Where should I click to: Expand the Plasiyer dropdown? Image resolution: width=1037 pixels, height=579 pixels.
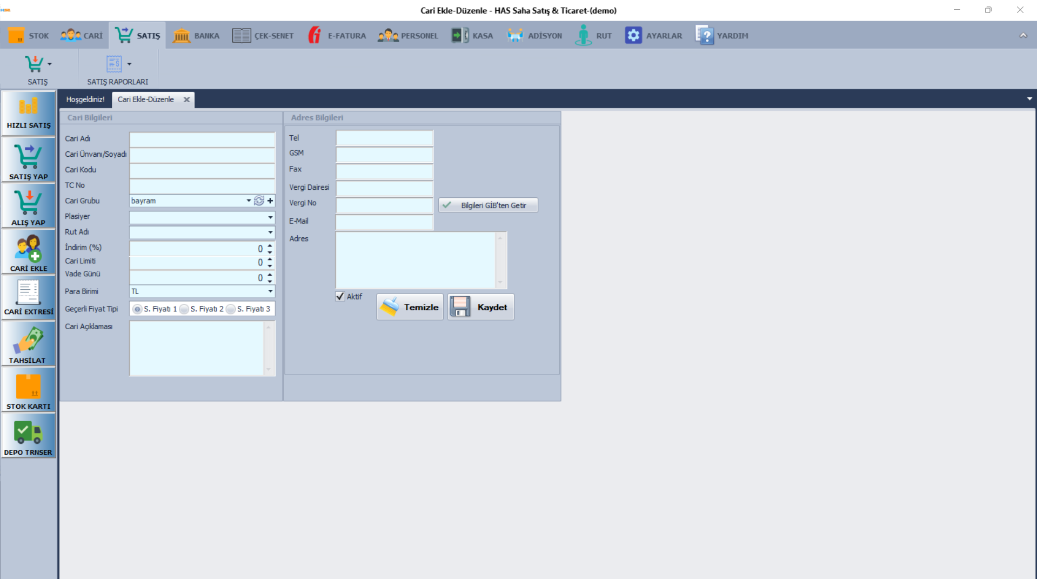[270, 217]
